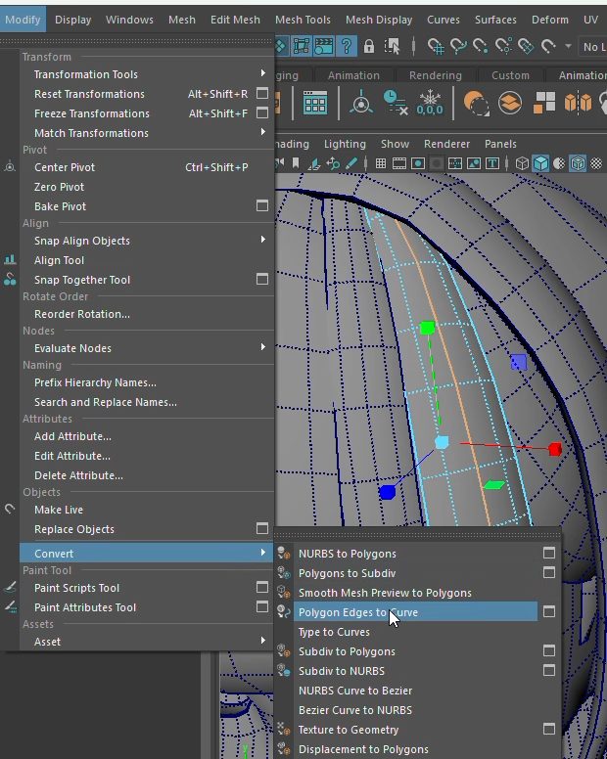Screen dimensions: 607x759
Task: Click the Center Pivot shelf icon
Action: coord(362,103)
